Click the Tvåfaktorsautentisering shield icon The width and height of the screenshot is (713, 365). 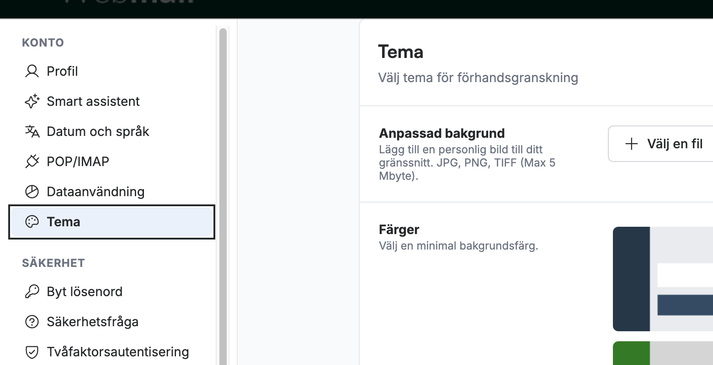tap(32, 352)
